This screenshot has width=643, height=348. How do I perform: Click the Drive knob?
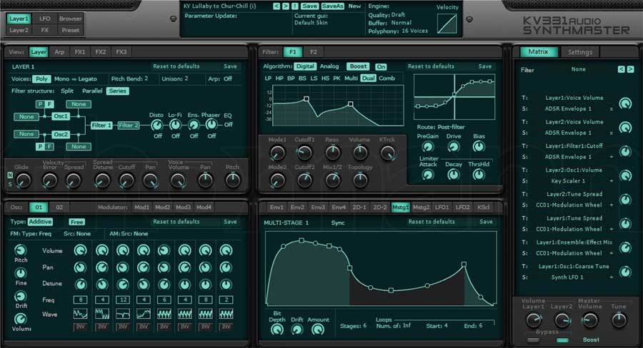tap(453, 147)
